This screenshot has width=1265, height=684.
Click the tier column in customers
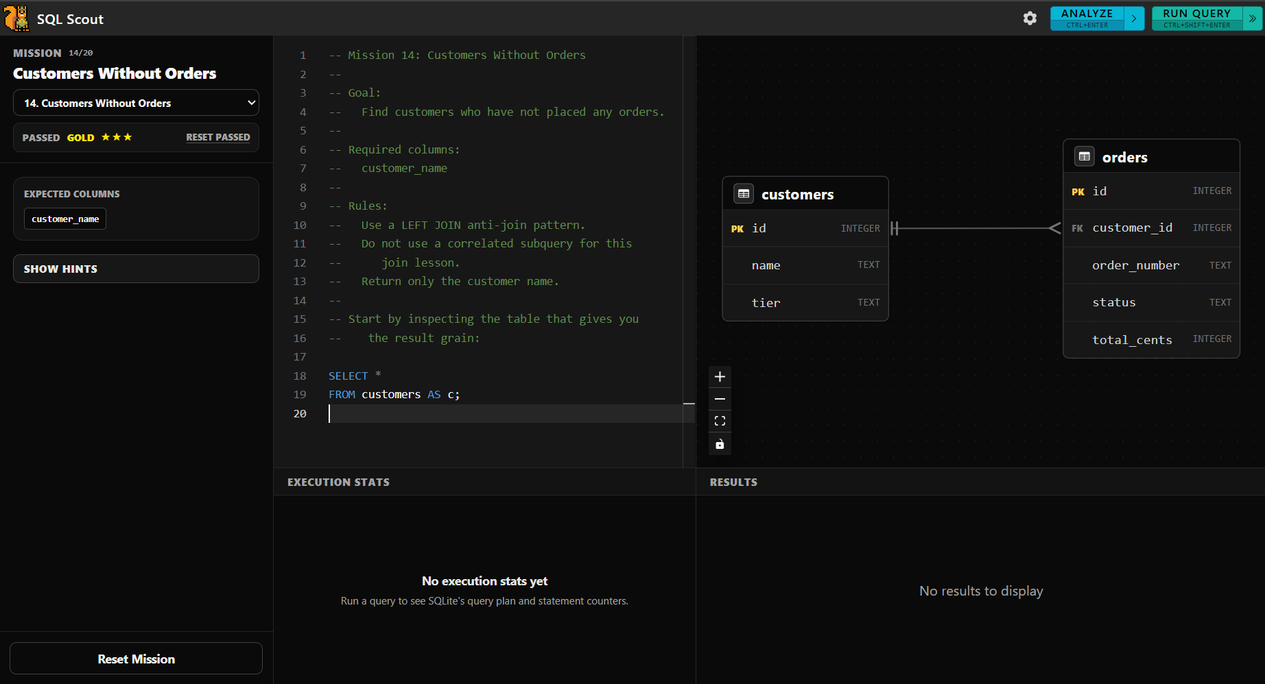pos(805,302)
